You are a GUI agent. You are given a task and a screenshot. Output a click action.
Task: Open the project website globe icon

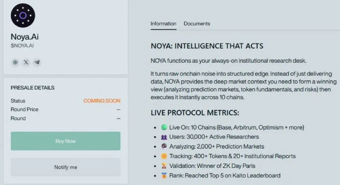pyautogui.click(x=15, y=62)
